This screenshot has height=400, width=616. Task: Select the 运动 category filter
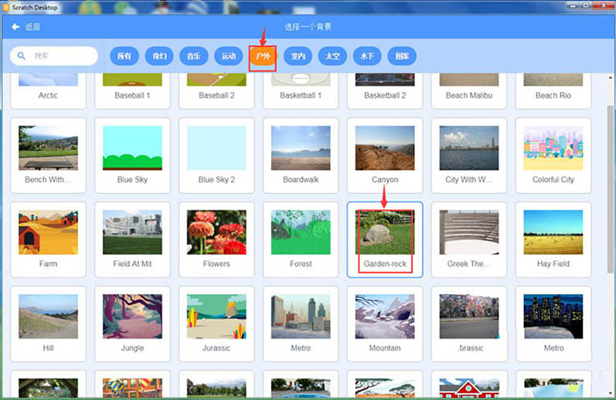(228, 56)
